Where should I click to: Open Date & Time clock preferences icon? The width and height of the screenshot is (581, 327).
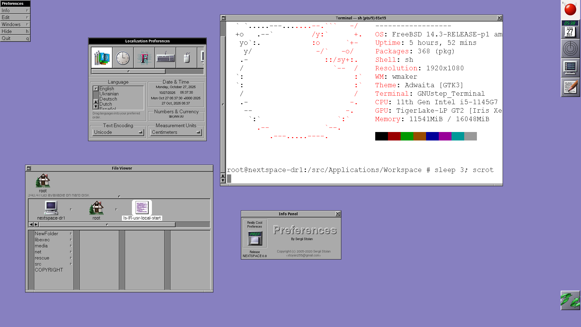tap(123, 58)
